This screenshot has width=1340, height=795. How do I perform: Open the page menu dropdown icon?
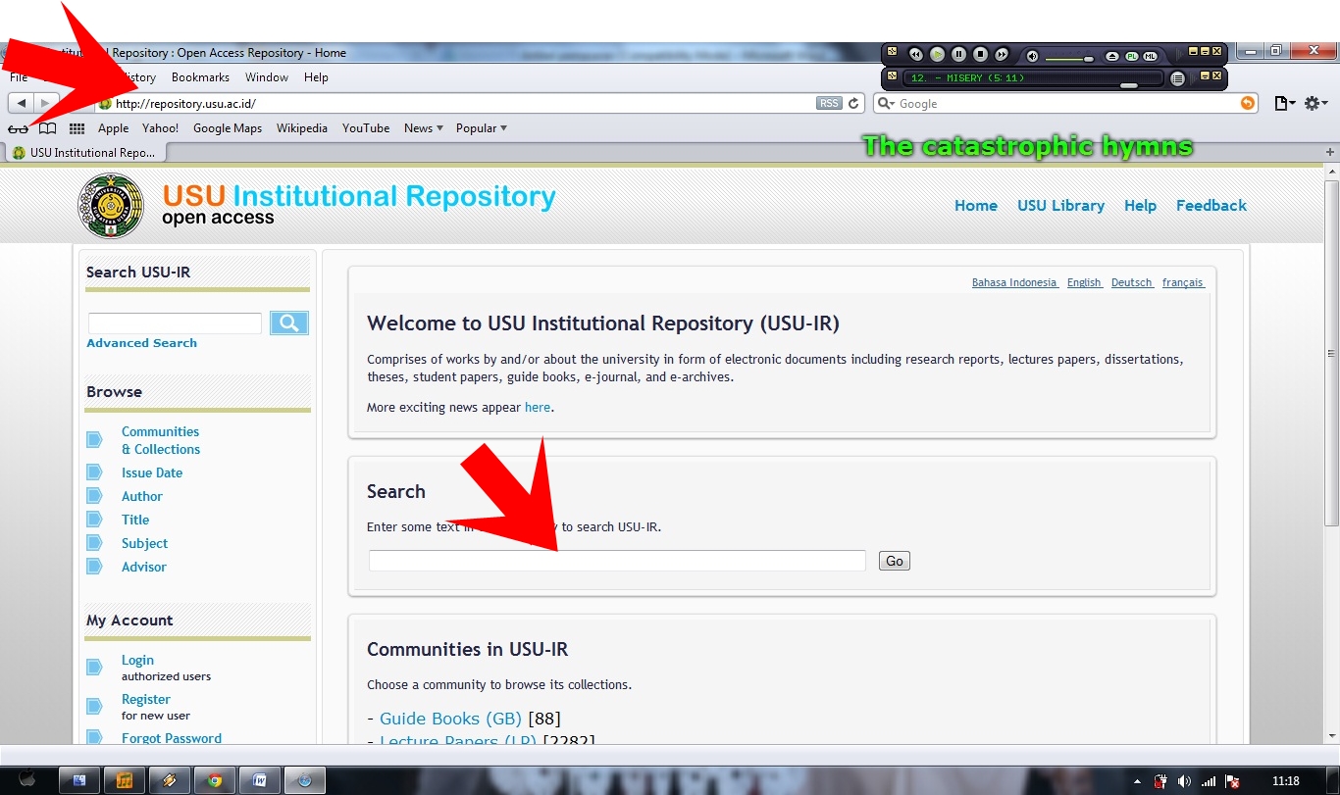tap(1284, 103)
